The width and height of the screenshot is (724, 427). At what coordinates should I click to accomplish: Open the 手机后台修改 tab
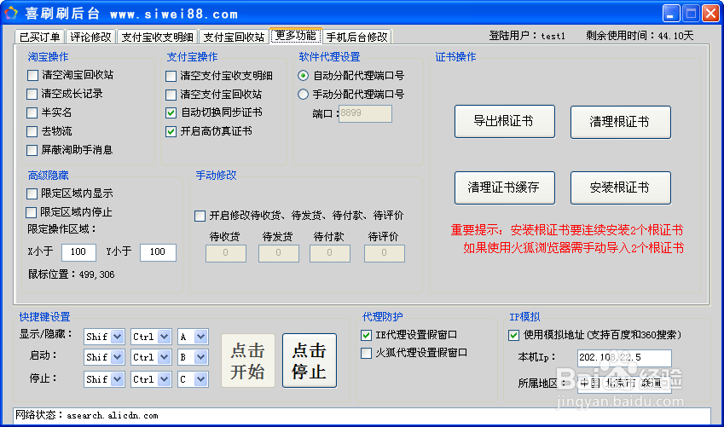point(357,37)
